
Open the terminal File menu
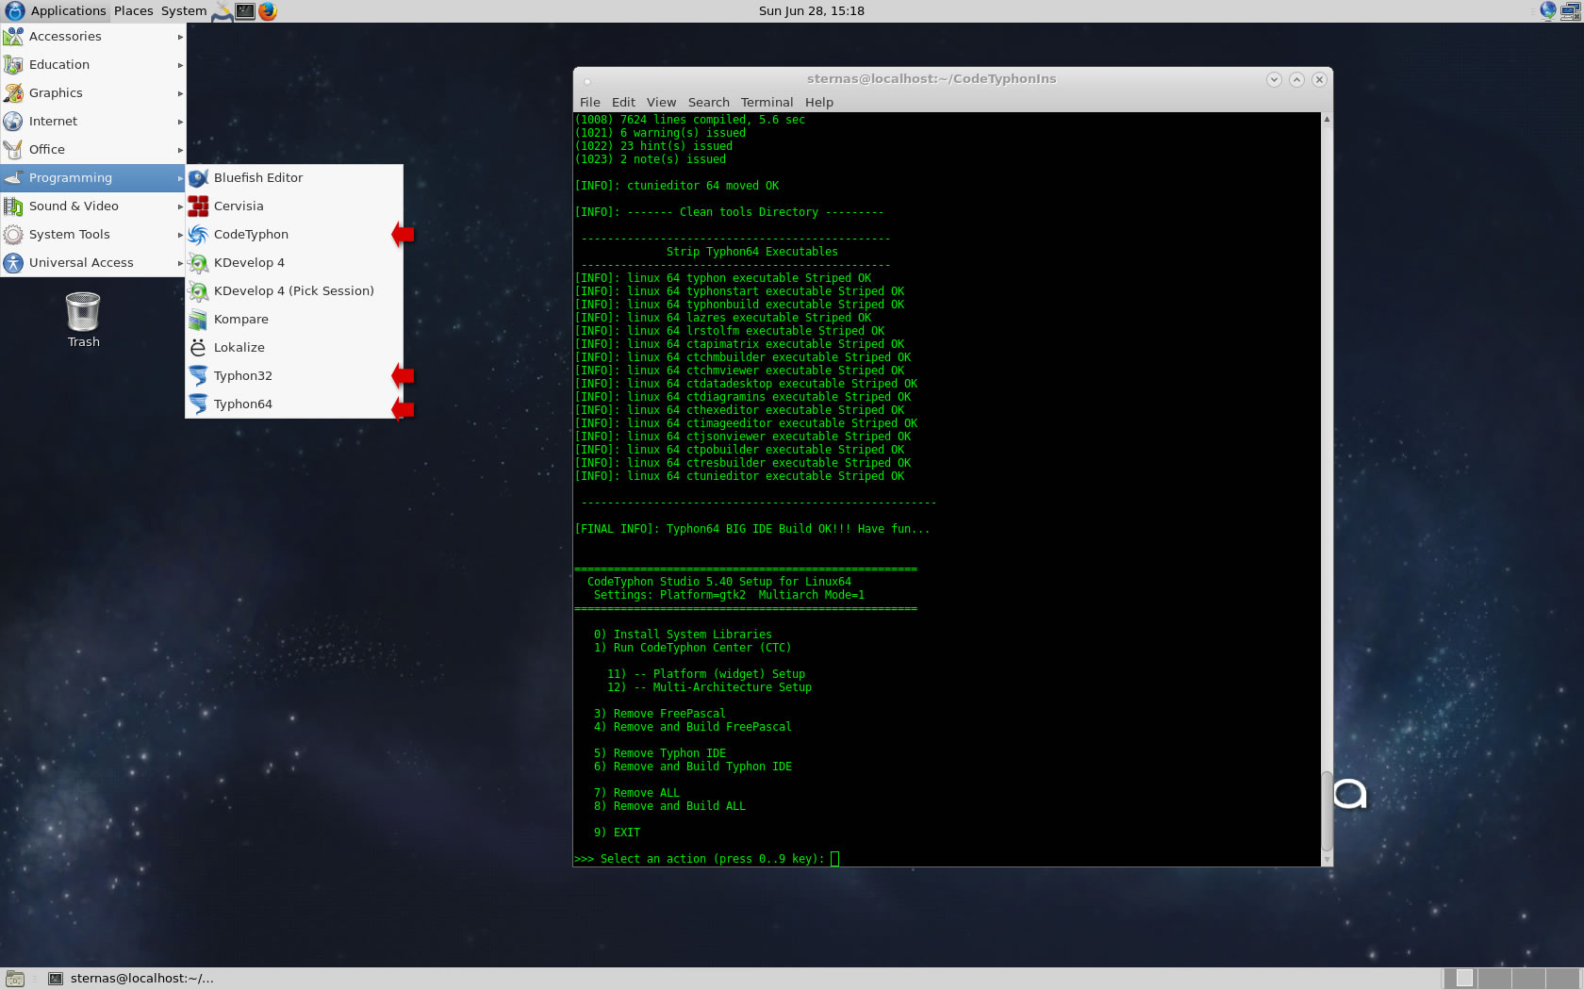pos(590,102)
